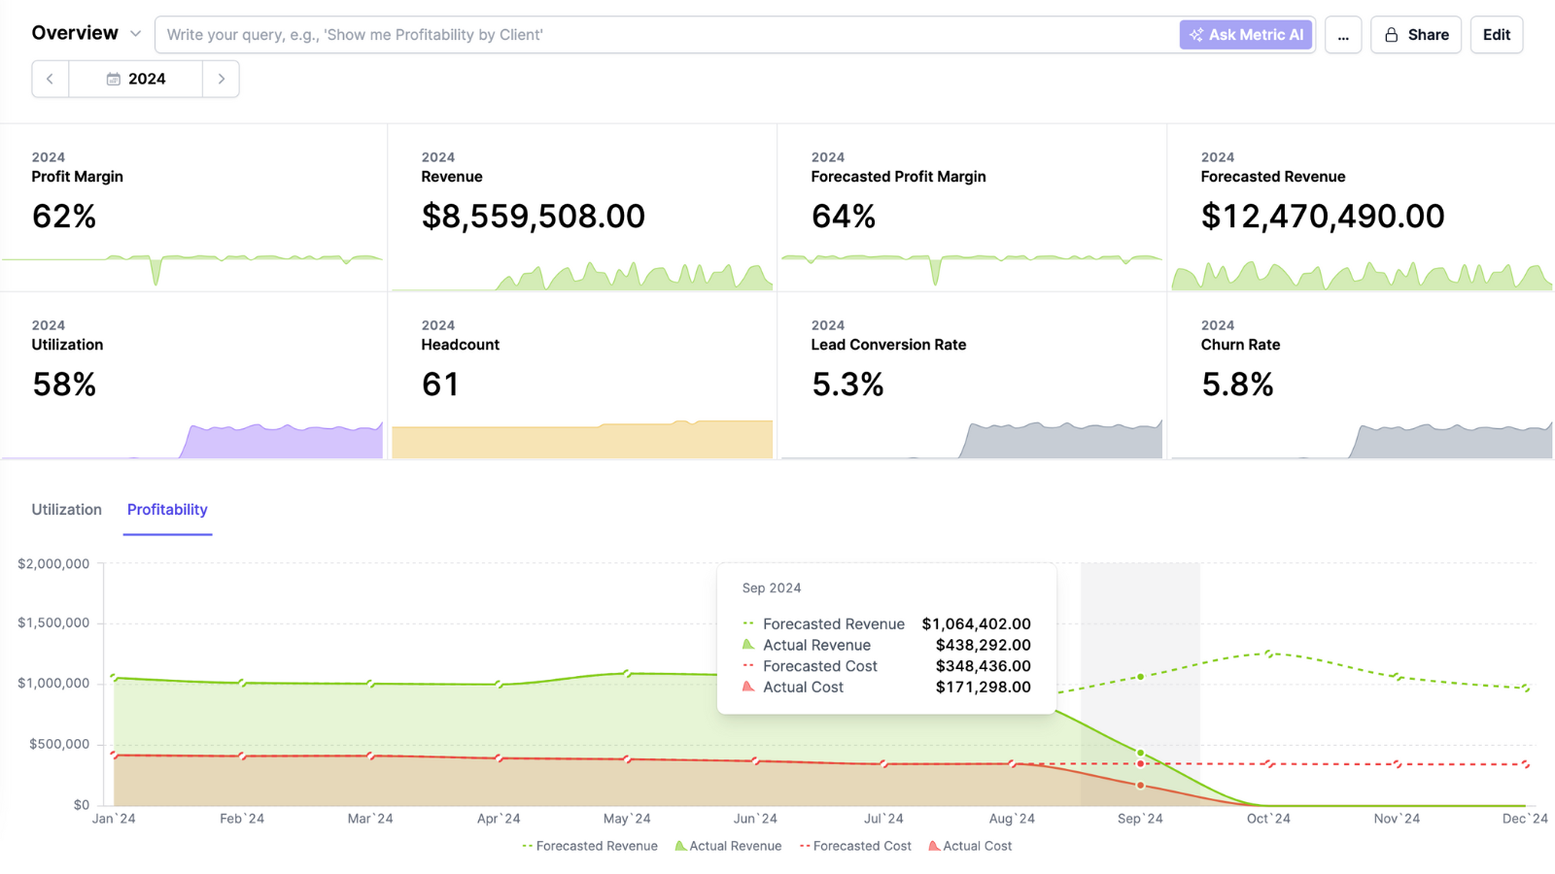The image size is (1555, 874).
Task: Select the Profitability tab
Action: point(167,510)
